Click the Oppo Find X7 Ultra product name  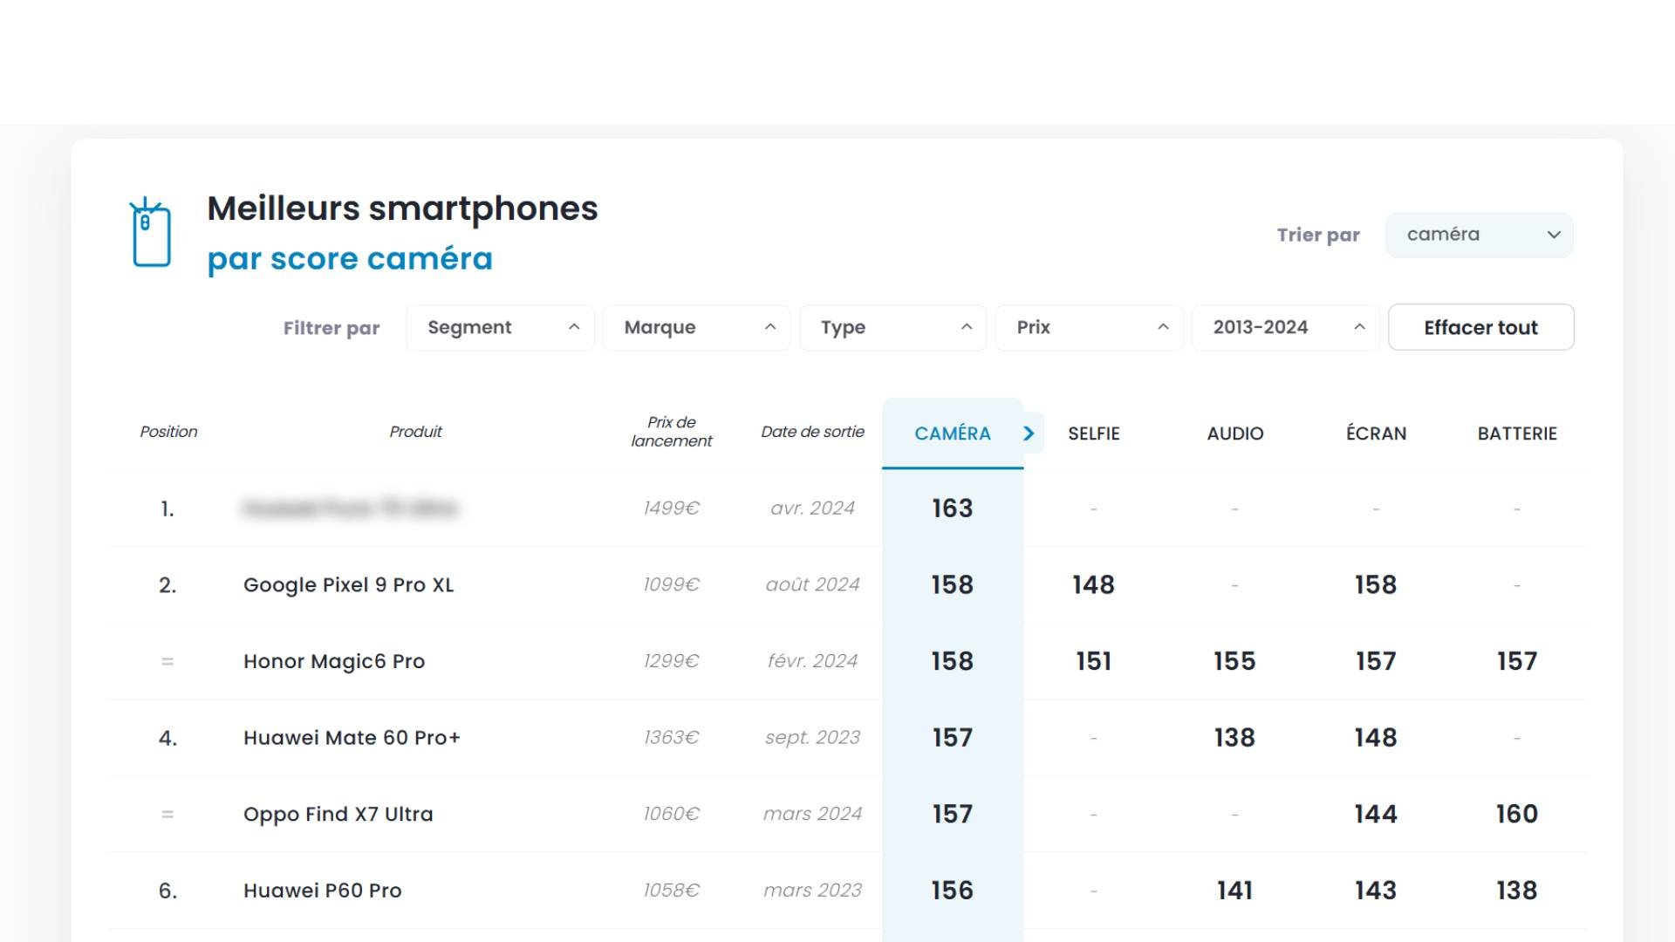[x=338, y=815]
